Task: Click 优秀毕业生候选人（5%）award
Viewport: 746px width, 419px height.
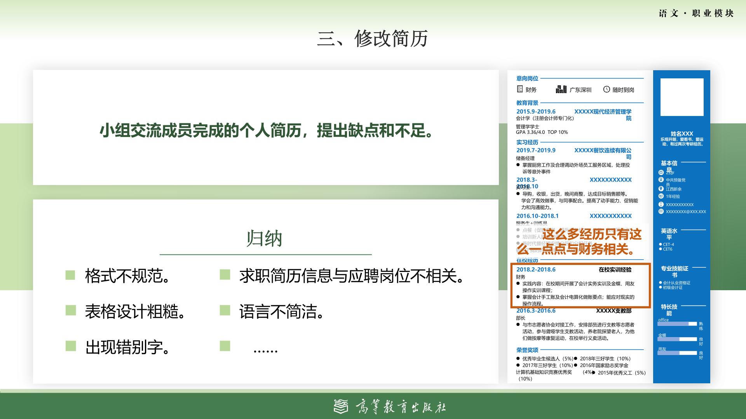Action: tap(548, 359)
